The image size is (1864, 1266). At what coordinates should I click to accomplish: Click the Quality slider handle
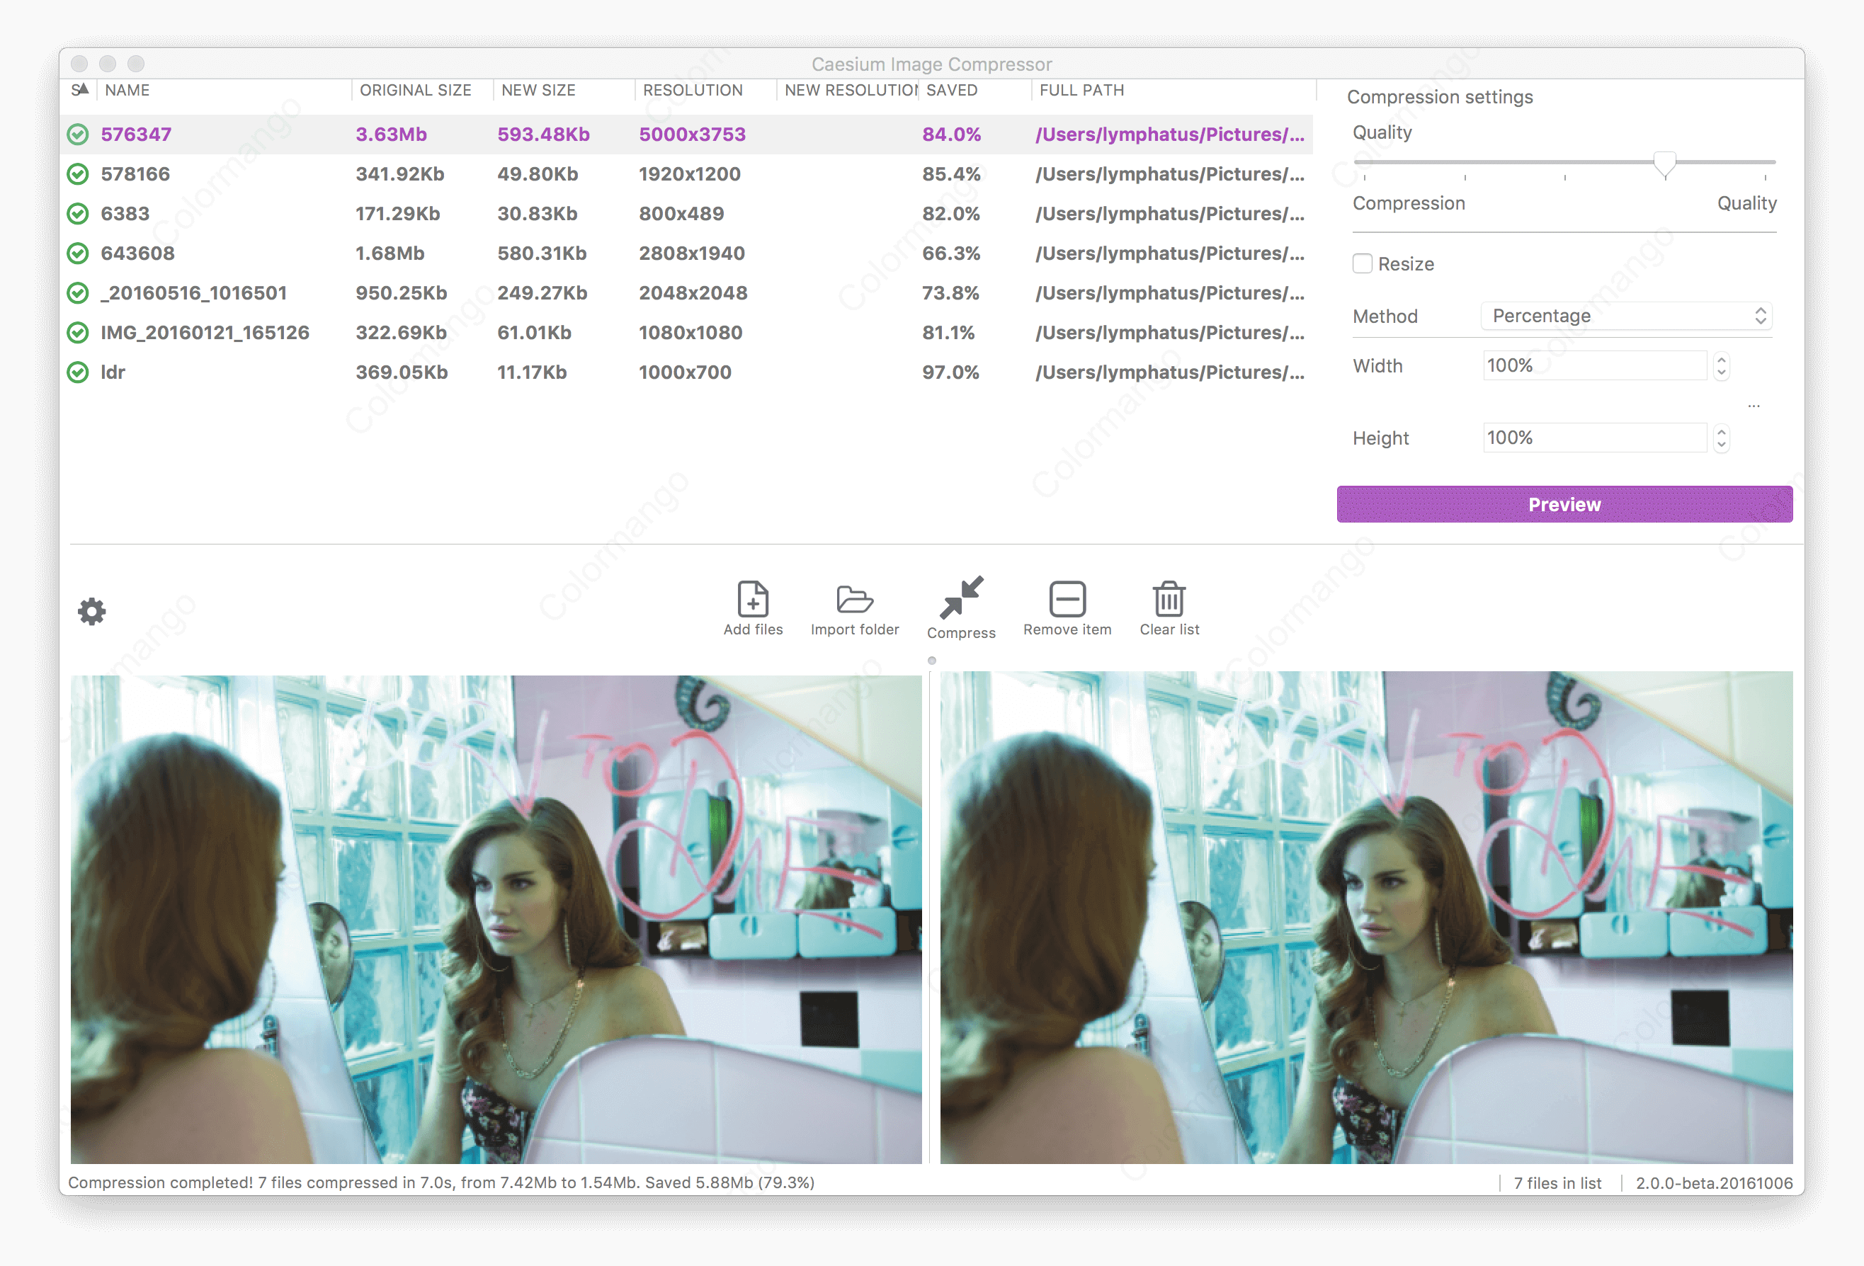[x=1664, y=164]
